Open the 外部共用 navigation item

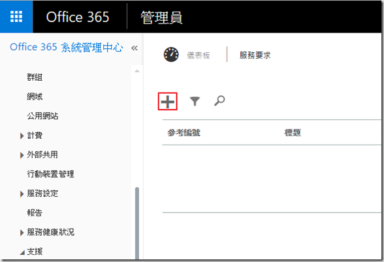[x=42, y=154]
